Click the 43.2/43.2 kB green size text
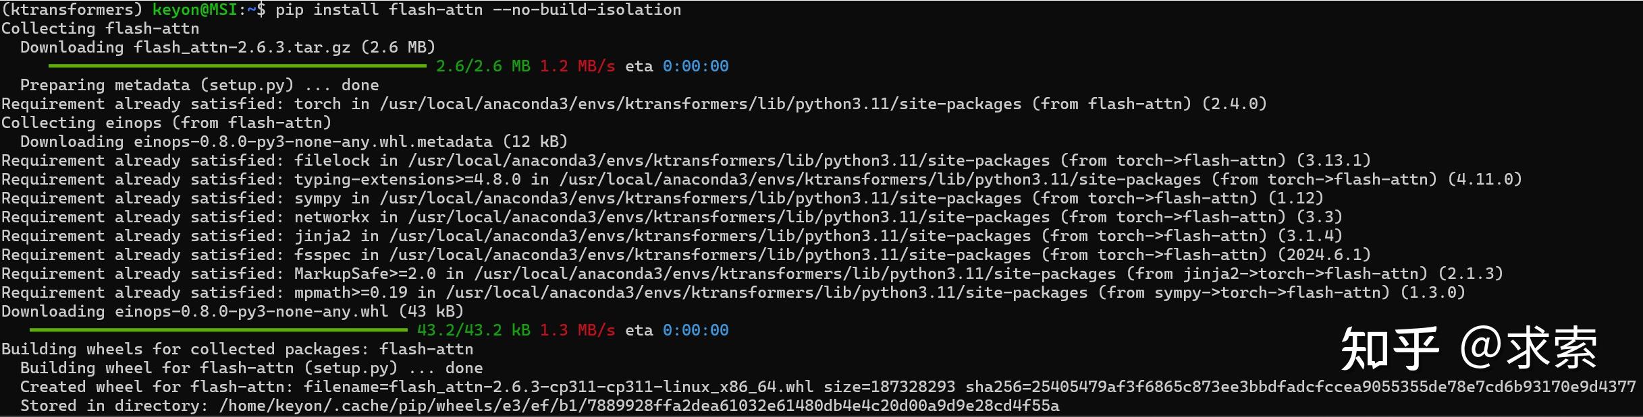Image resolution: width=1643 pixels, height=417 pixels. pos(473,330)
